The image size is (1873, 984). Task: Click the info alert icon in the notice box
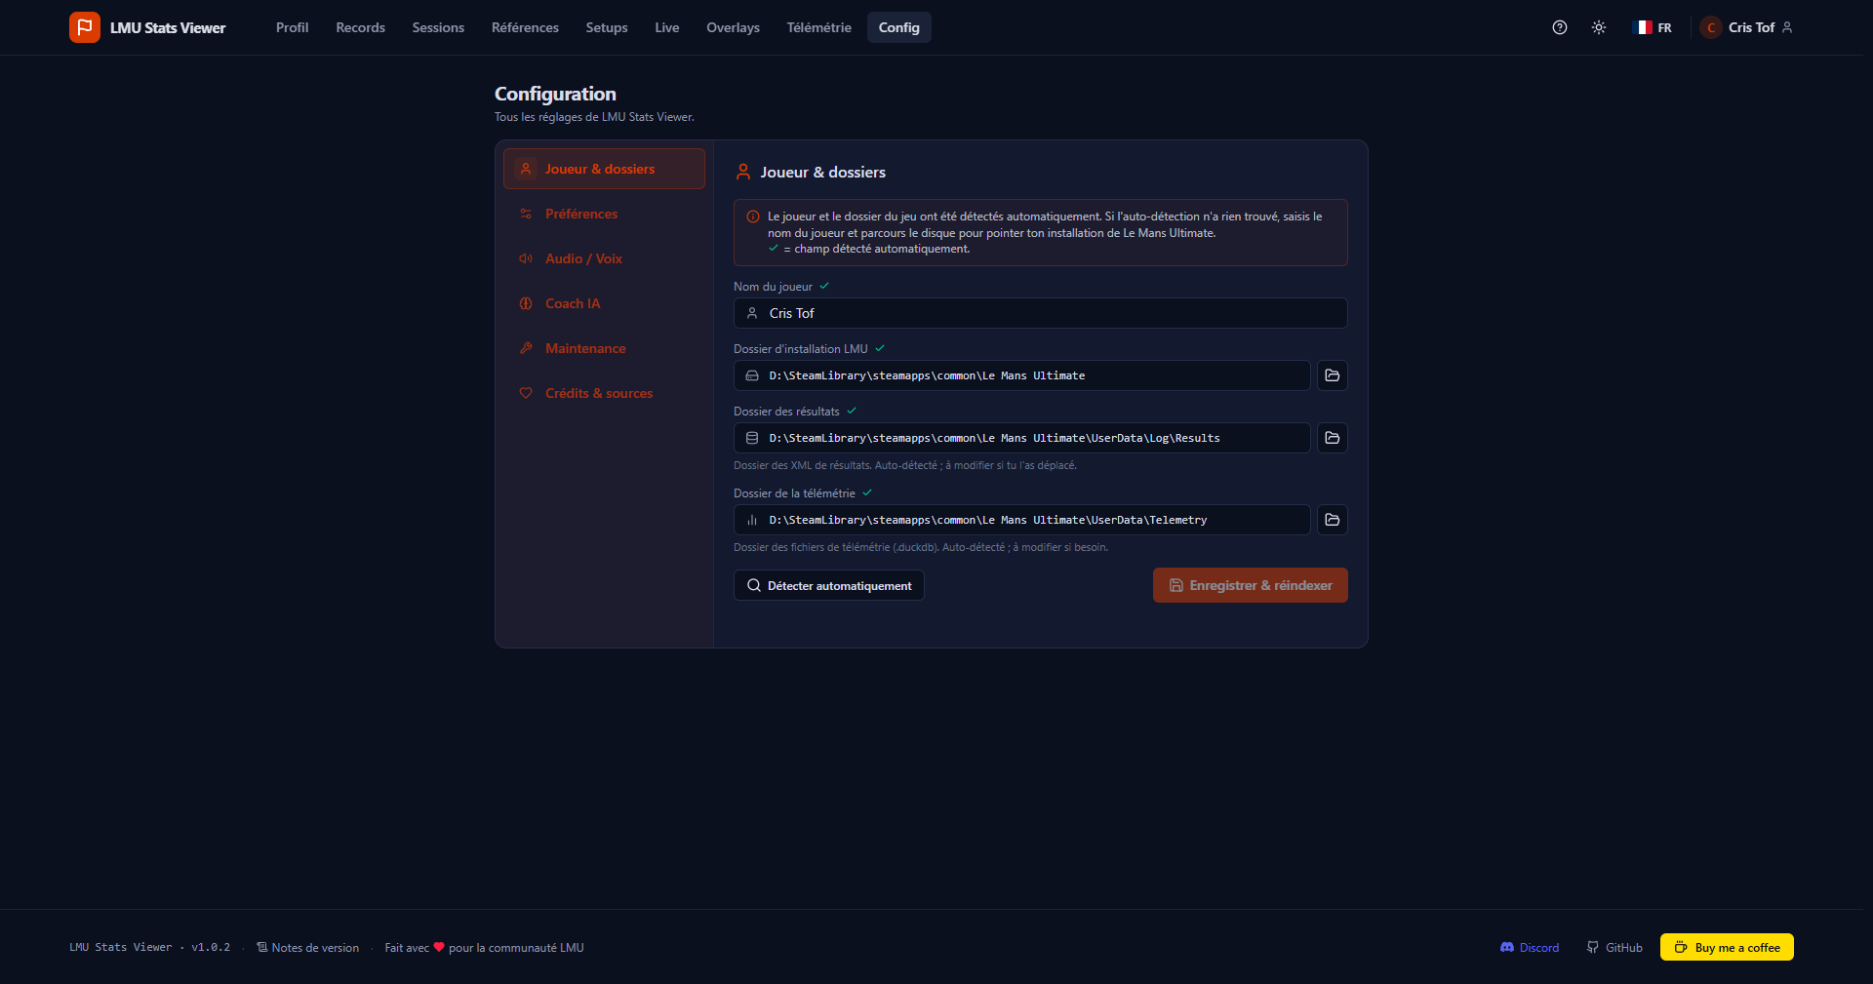tap(753, 216)
